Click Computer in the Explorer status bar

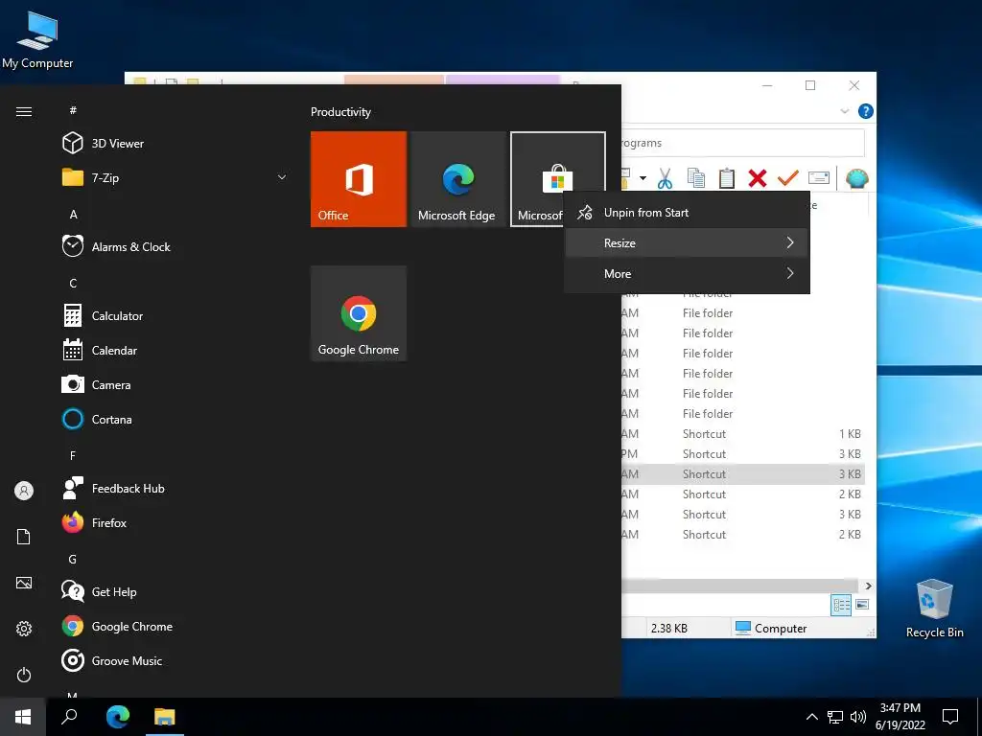(771, 629)
